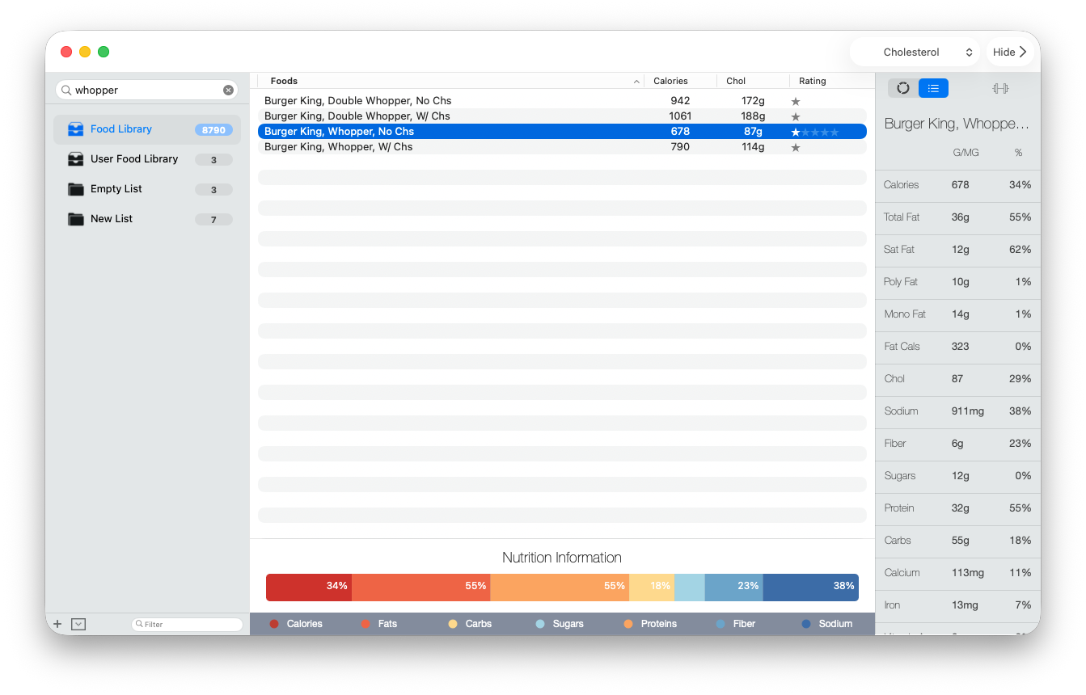Click the Food Library tray icon

pyautogui.click(x=76, y=129)
